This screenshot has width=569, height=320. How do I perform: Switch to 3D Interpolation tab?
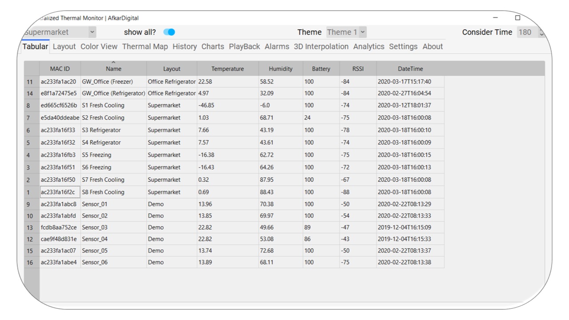pos(321,47)
